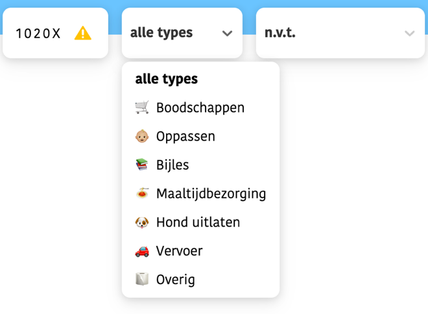Click the toilet paper roll emoji icon
The image size is (428, 314).
142,279
